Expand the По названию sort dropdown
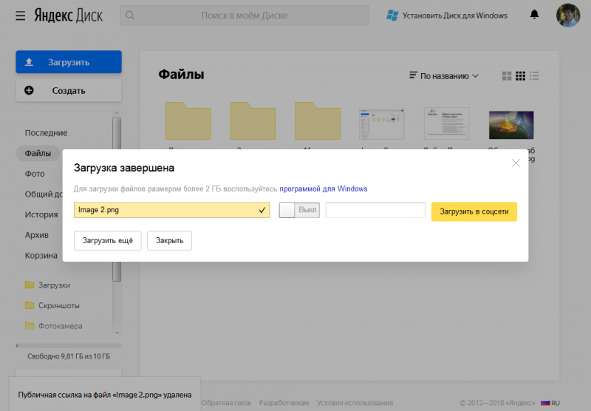 (443, 76)
